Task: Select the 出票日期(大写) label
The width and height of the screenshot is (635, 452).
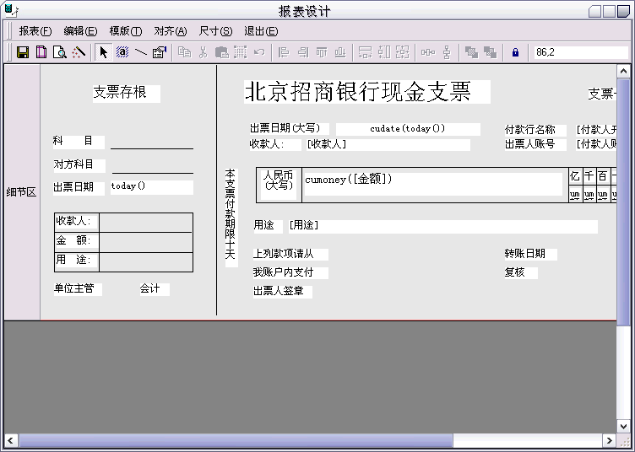Action: [289, 128]
